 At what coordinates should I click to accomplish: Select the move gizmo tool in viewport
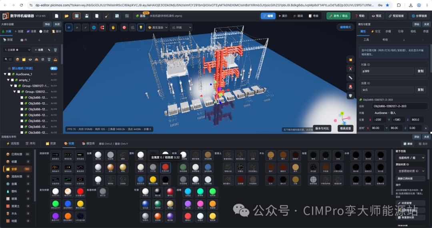(x=69, y=28)
